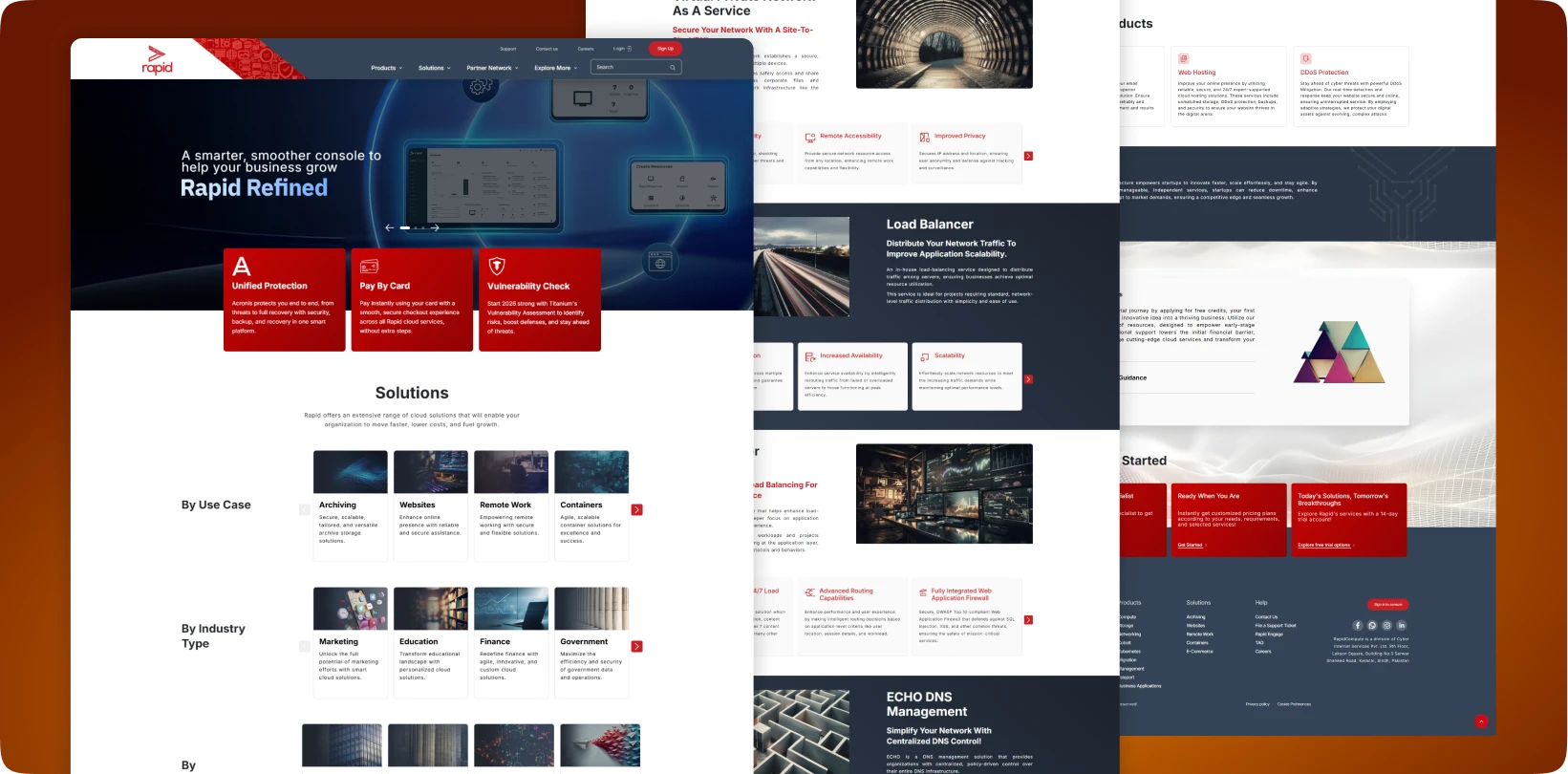Click the DDoS Protection card icon
1568x774 pixels.
click(x=1305, y=59)
